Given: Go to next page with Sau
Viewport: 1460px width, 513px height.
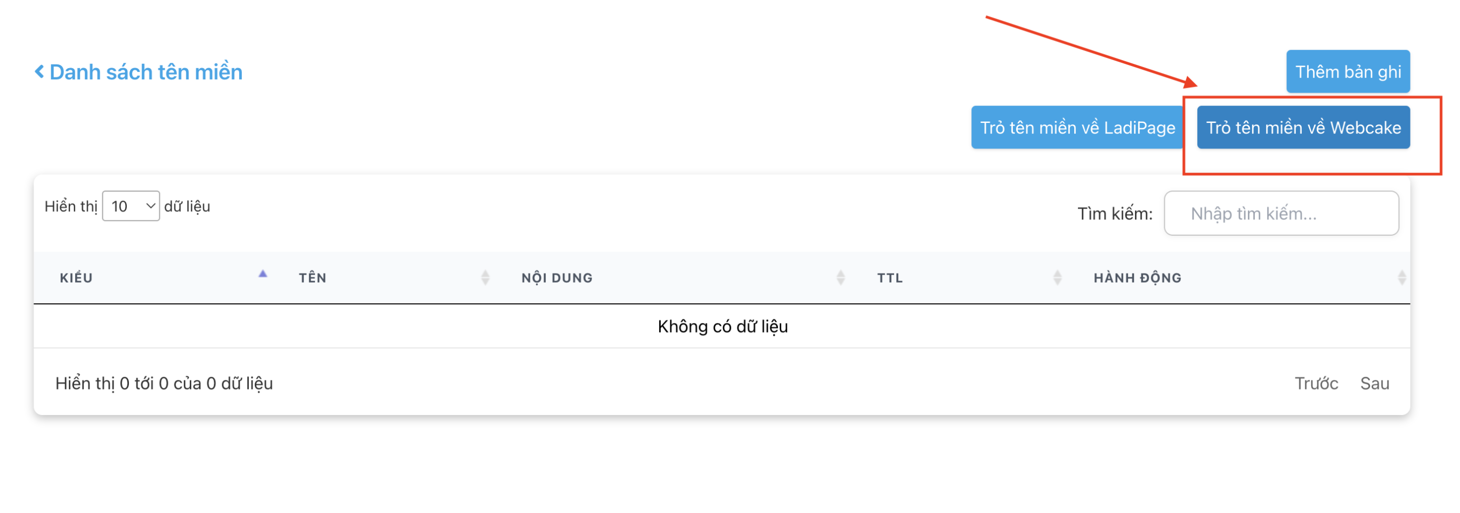Looking at the screenshot, I should [1374, 384].
